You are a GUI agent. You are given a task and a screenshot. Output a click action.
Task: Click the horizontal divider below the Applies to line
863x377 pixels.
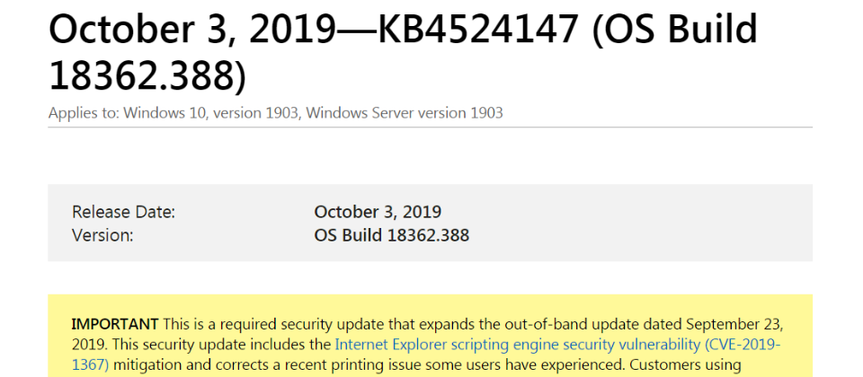pos(430,127)
